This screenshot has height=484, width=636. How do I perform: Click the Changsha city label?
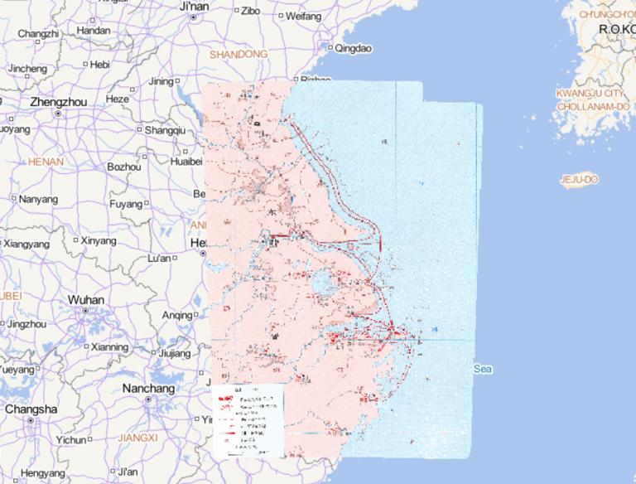31,409
